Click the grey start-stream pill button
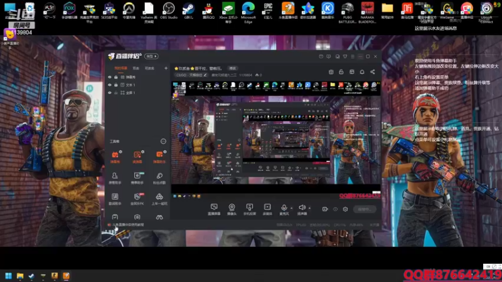This screenshot has height=282, width=502. coord(365,209)
